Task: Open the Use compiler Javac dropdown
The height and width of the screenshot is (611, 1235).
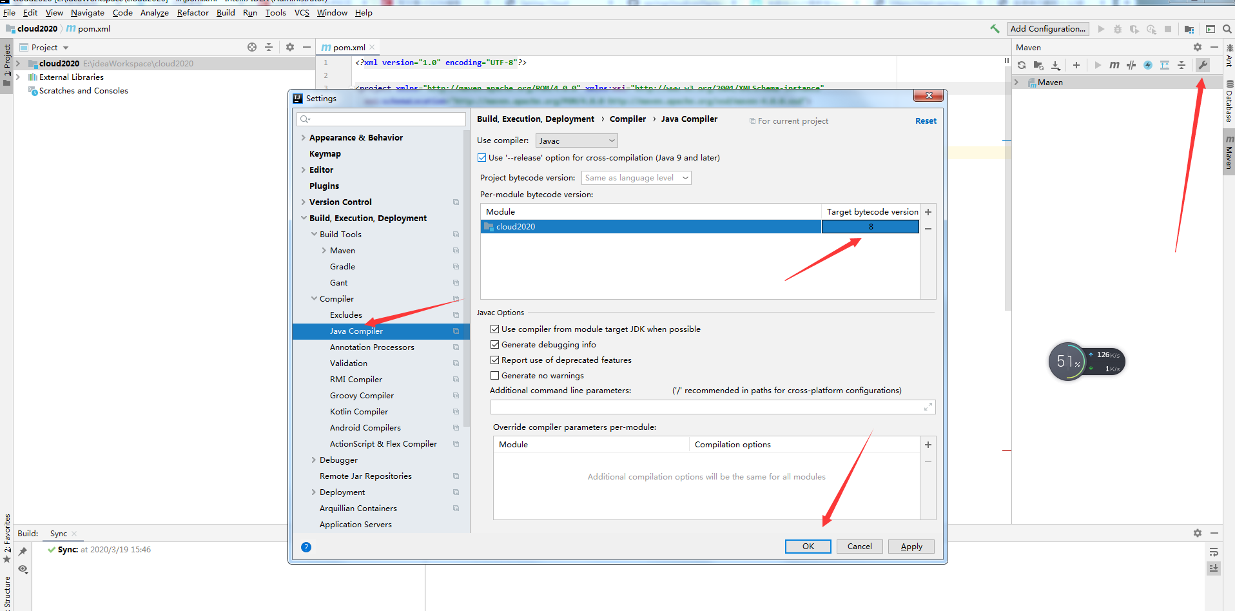Action: (577, 141)
